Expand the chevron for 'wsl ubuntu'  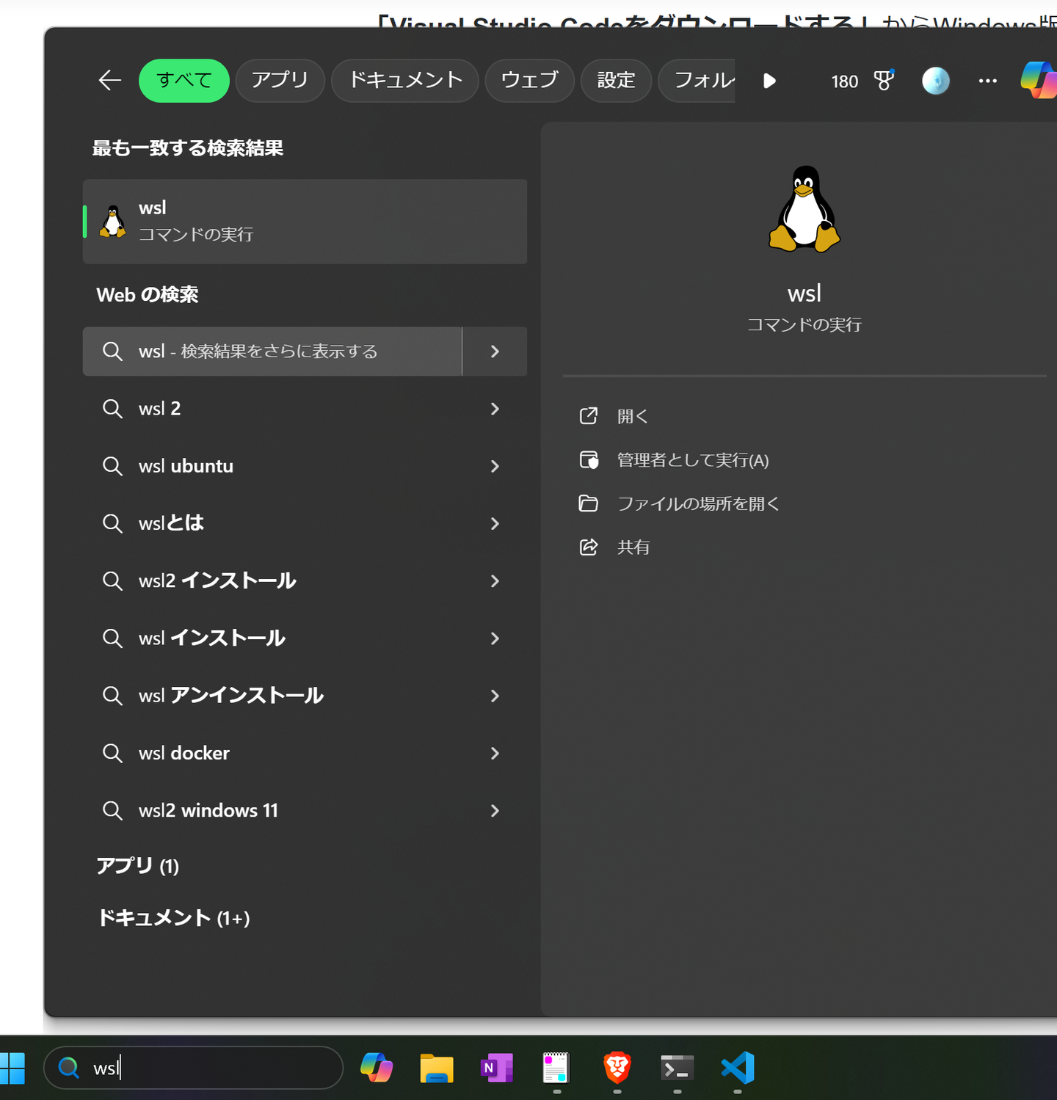495,466
